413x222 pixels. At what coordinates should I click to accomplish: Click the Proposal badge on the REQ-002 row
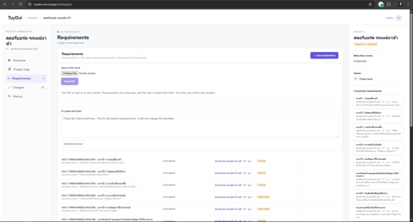pos(261,173)
